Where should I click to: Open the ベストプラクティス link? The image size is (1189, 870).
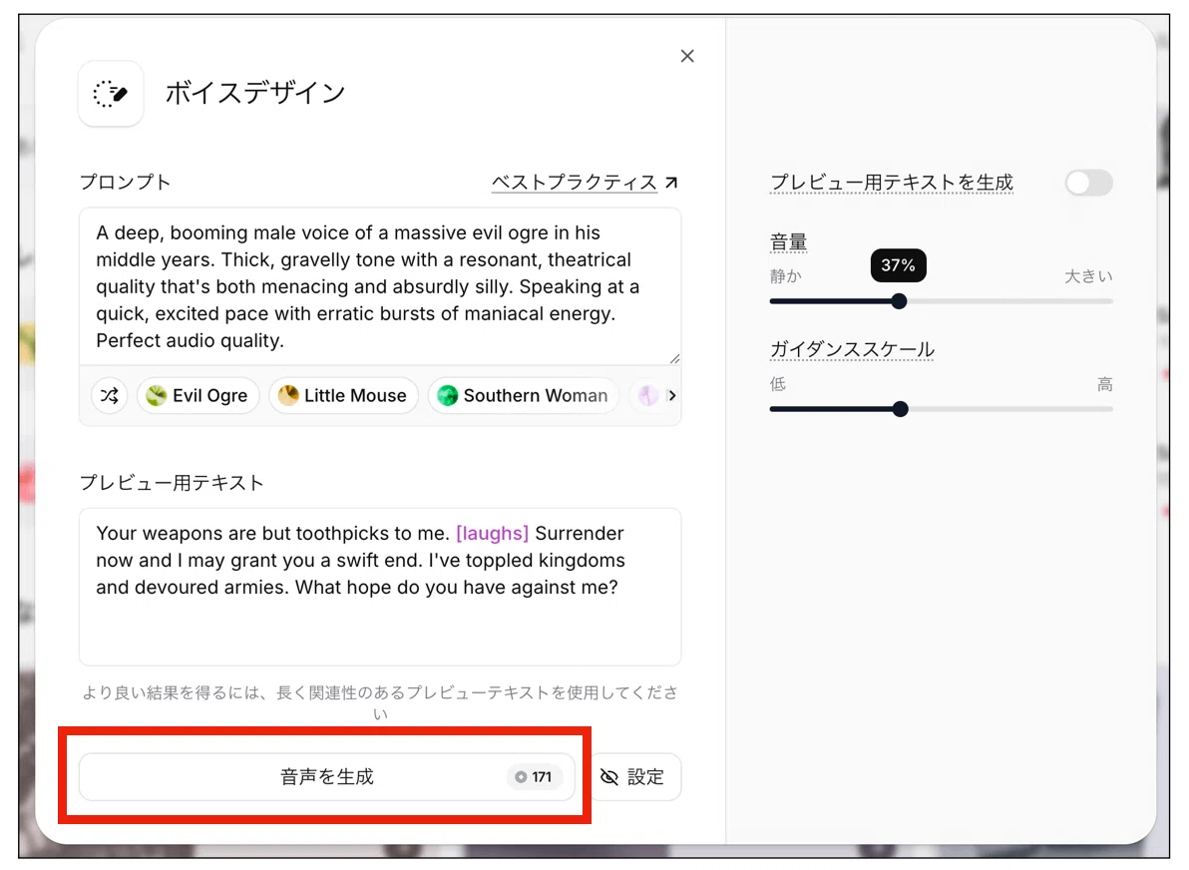574,182
